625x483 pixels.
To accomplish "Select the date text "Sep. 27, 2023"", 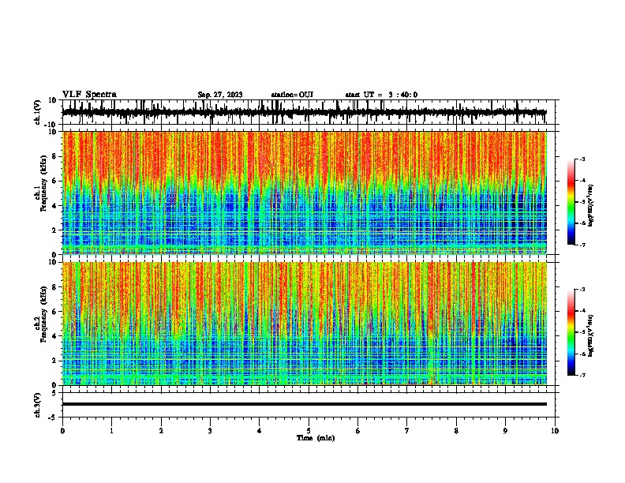I will pos(220,95).
